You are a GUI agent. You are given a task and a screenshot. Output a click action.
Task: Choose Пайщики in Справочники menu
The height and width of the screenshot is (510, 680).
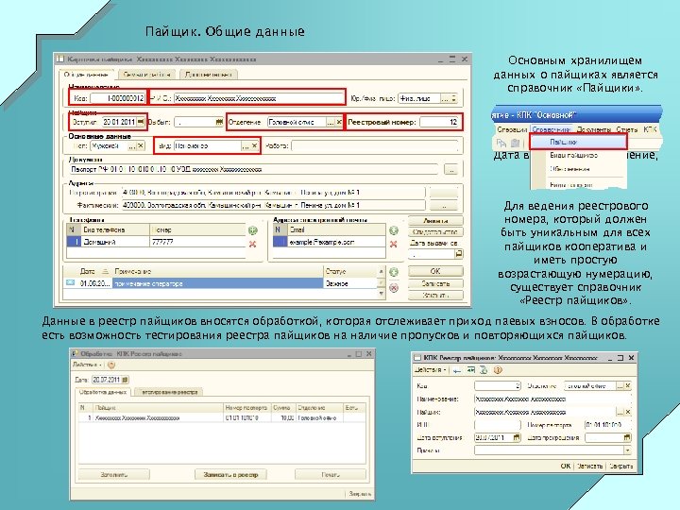click(578, 142)
